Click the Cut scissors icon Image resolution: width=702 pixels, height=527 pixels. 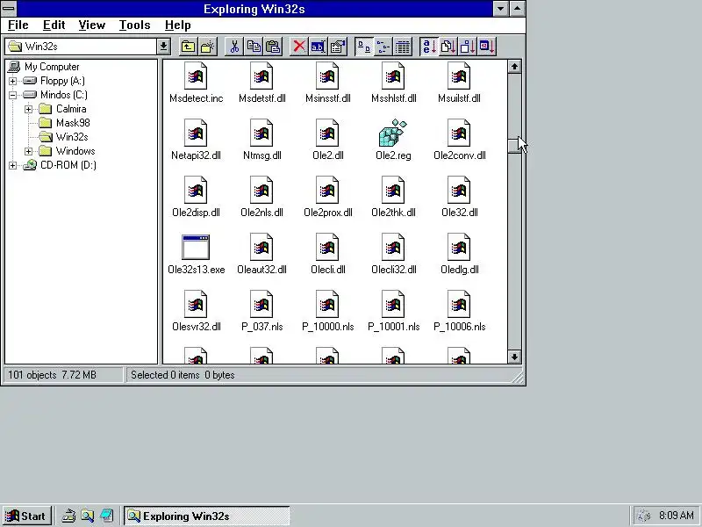coord(234,47)
